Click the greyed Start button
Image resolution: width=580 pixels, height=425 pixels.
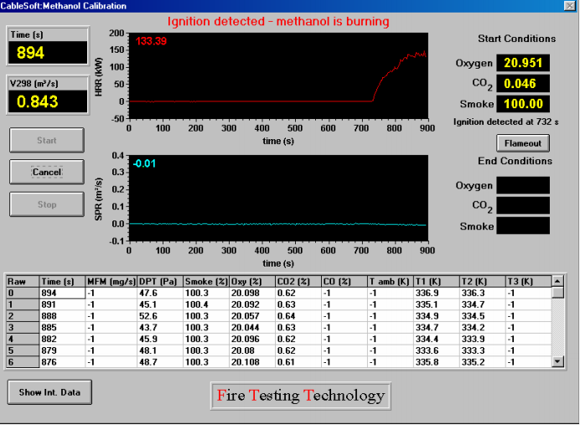[x=47, y=140]
